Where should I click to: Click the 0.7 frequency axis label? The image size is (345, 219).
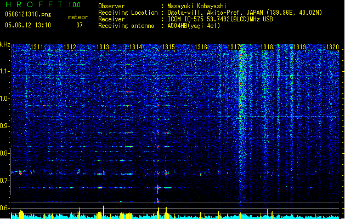pos(5,181)
